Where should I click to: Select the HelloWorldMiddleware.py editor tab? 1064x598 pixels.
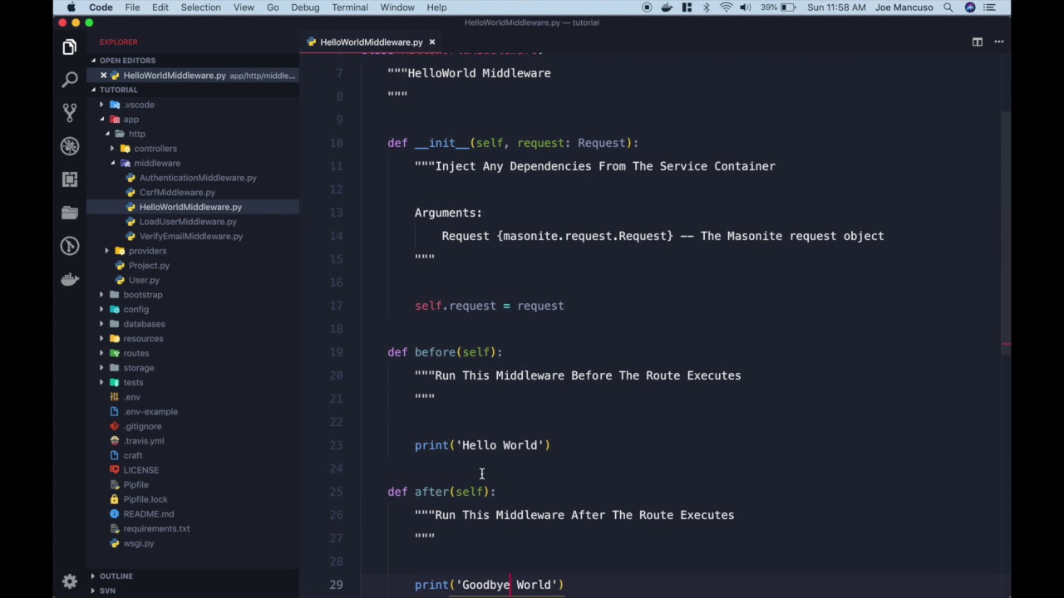(x=371, y=42)
